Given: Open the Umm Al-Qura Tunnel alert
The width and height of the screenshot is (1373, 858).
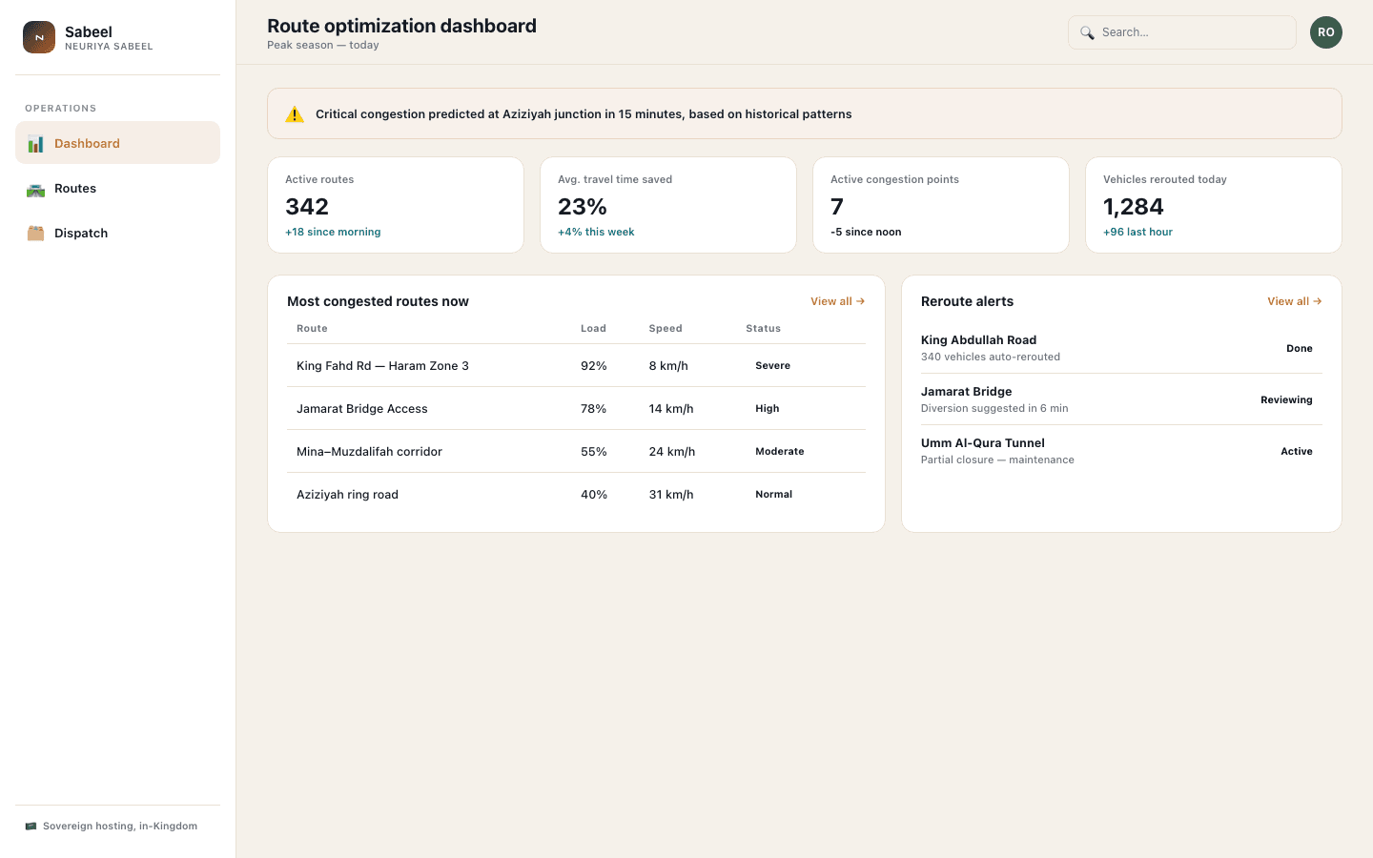Looking at the screenshot, I should point(1121,451).
